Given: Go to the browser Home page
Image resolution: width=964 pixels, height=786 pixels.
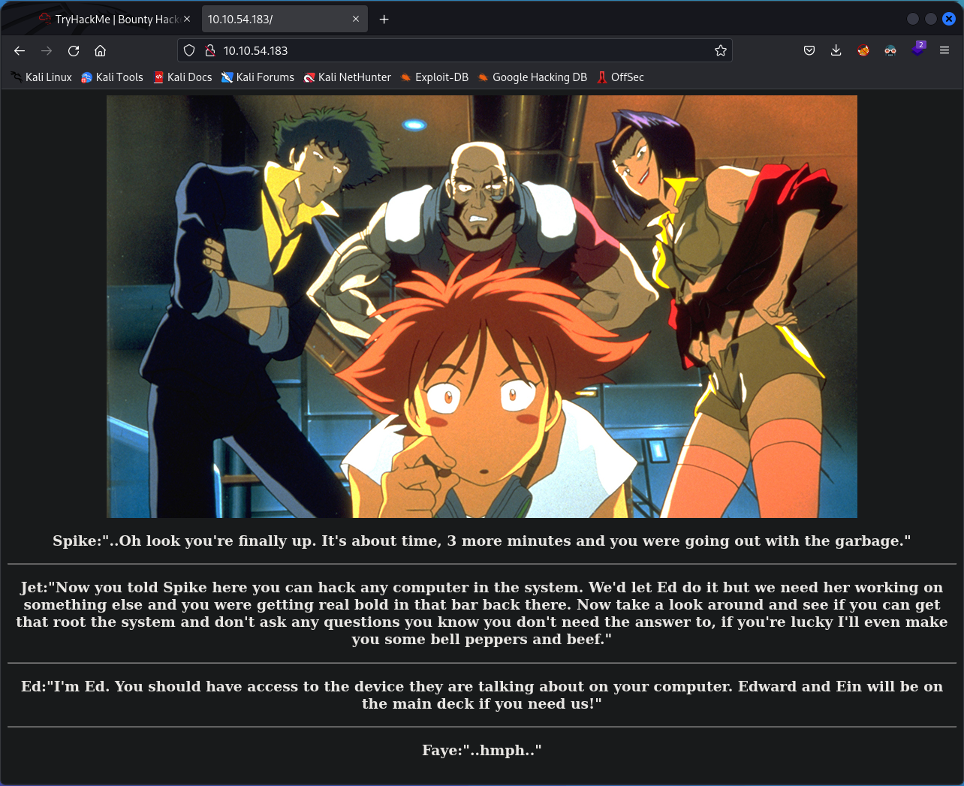Looking at the screenshot, I should 100,50.
